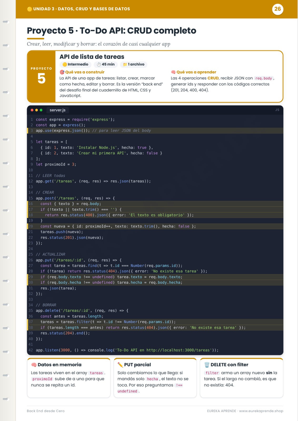Click the title 'Proyecto 5 · To-Do API: CRUD completo'
Screen dimensions: 298x421
[112, 31]
